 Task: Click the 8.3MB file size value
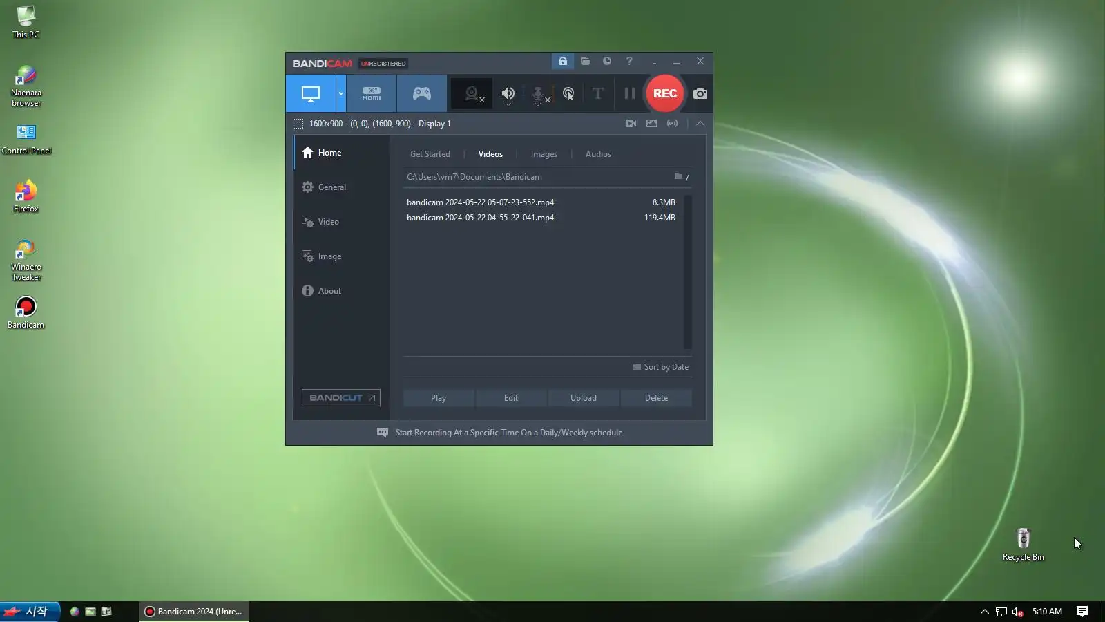coord(664,202)
